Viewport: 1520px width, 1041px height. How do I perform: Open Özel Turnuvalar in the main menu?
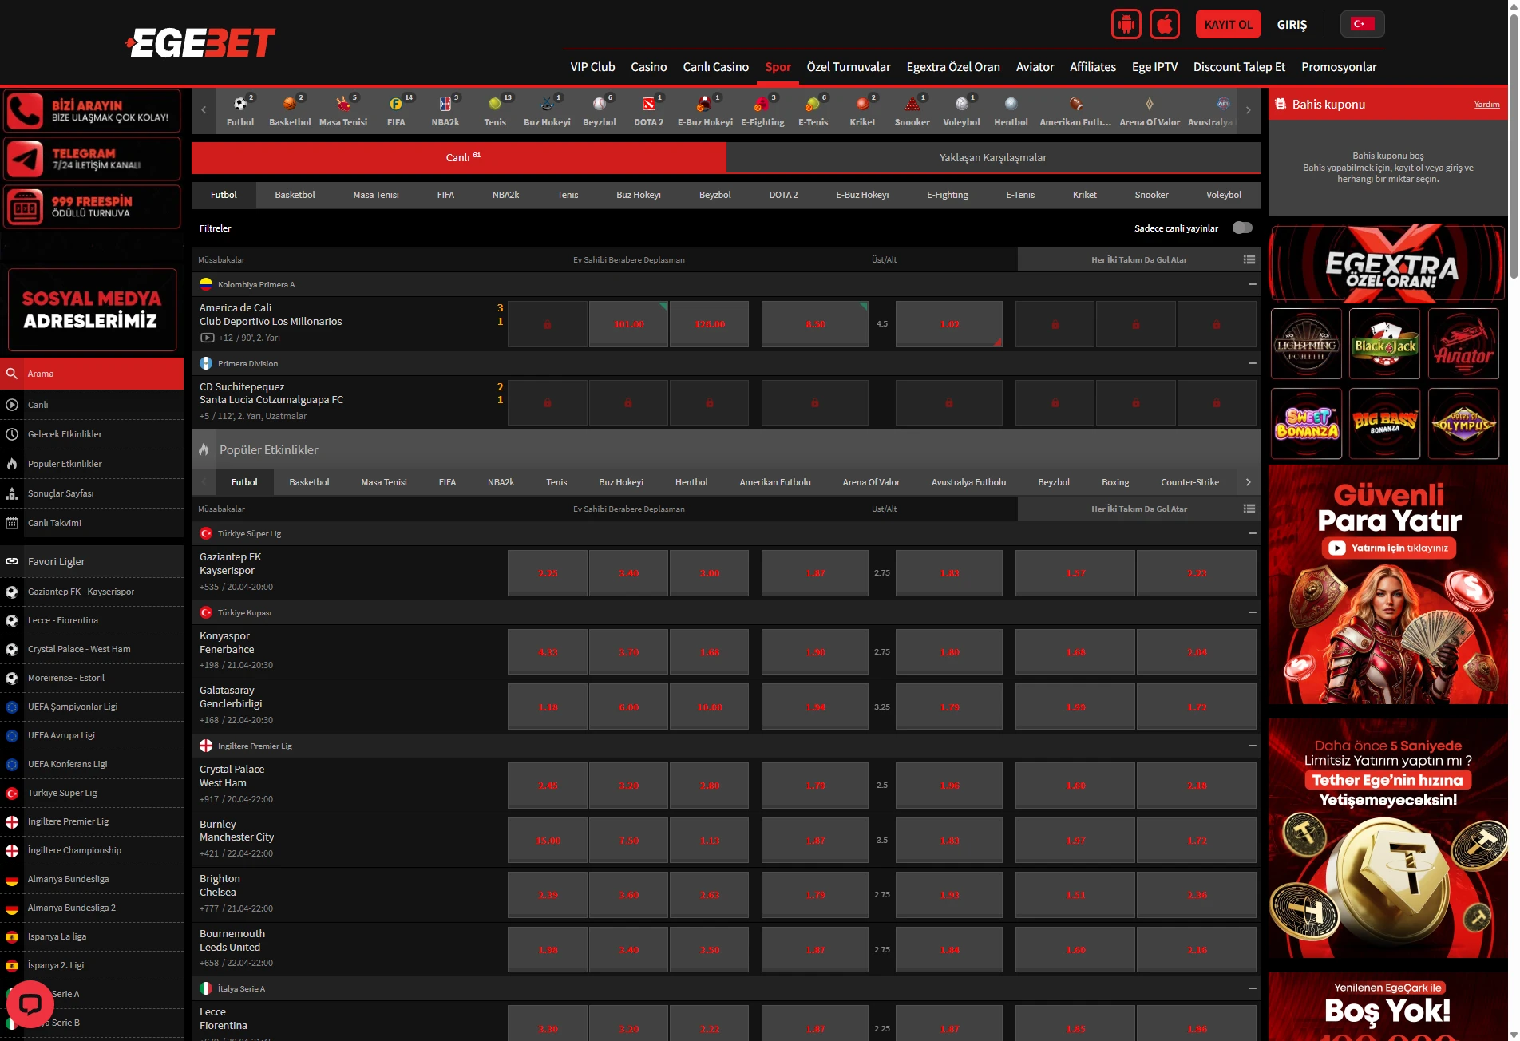pos(849,67)
